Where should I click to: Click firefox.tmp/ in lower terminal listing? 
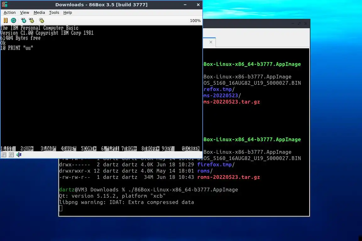216,164
